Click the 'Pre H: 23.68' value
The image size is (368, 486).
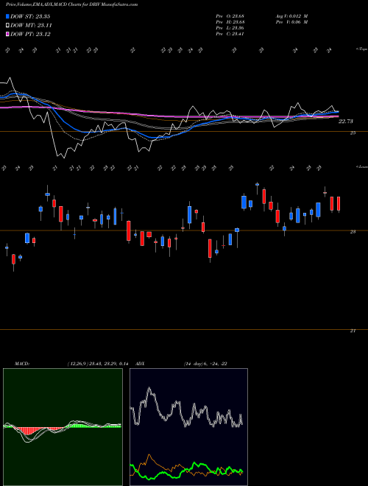pos(230,22)
